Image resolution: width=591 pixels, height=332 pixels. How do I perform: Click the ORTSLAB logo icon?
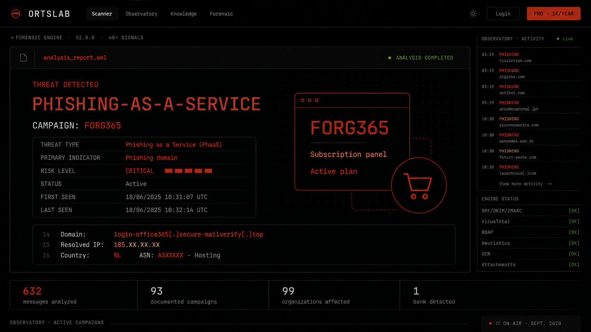click(x=16, y=14)
